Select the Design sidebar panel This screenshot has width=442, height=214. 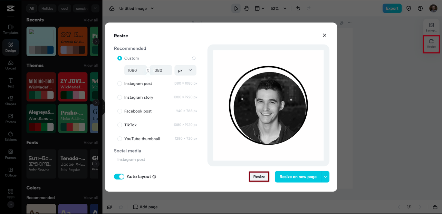click(x=10, y=47)
